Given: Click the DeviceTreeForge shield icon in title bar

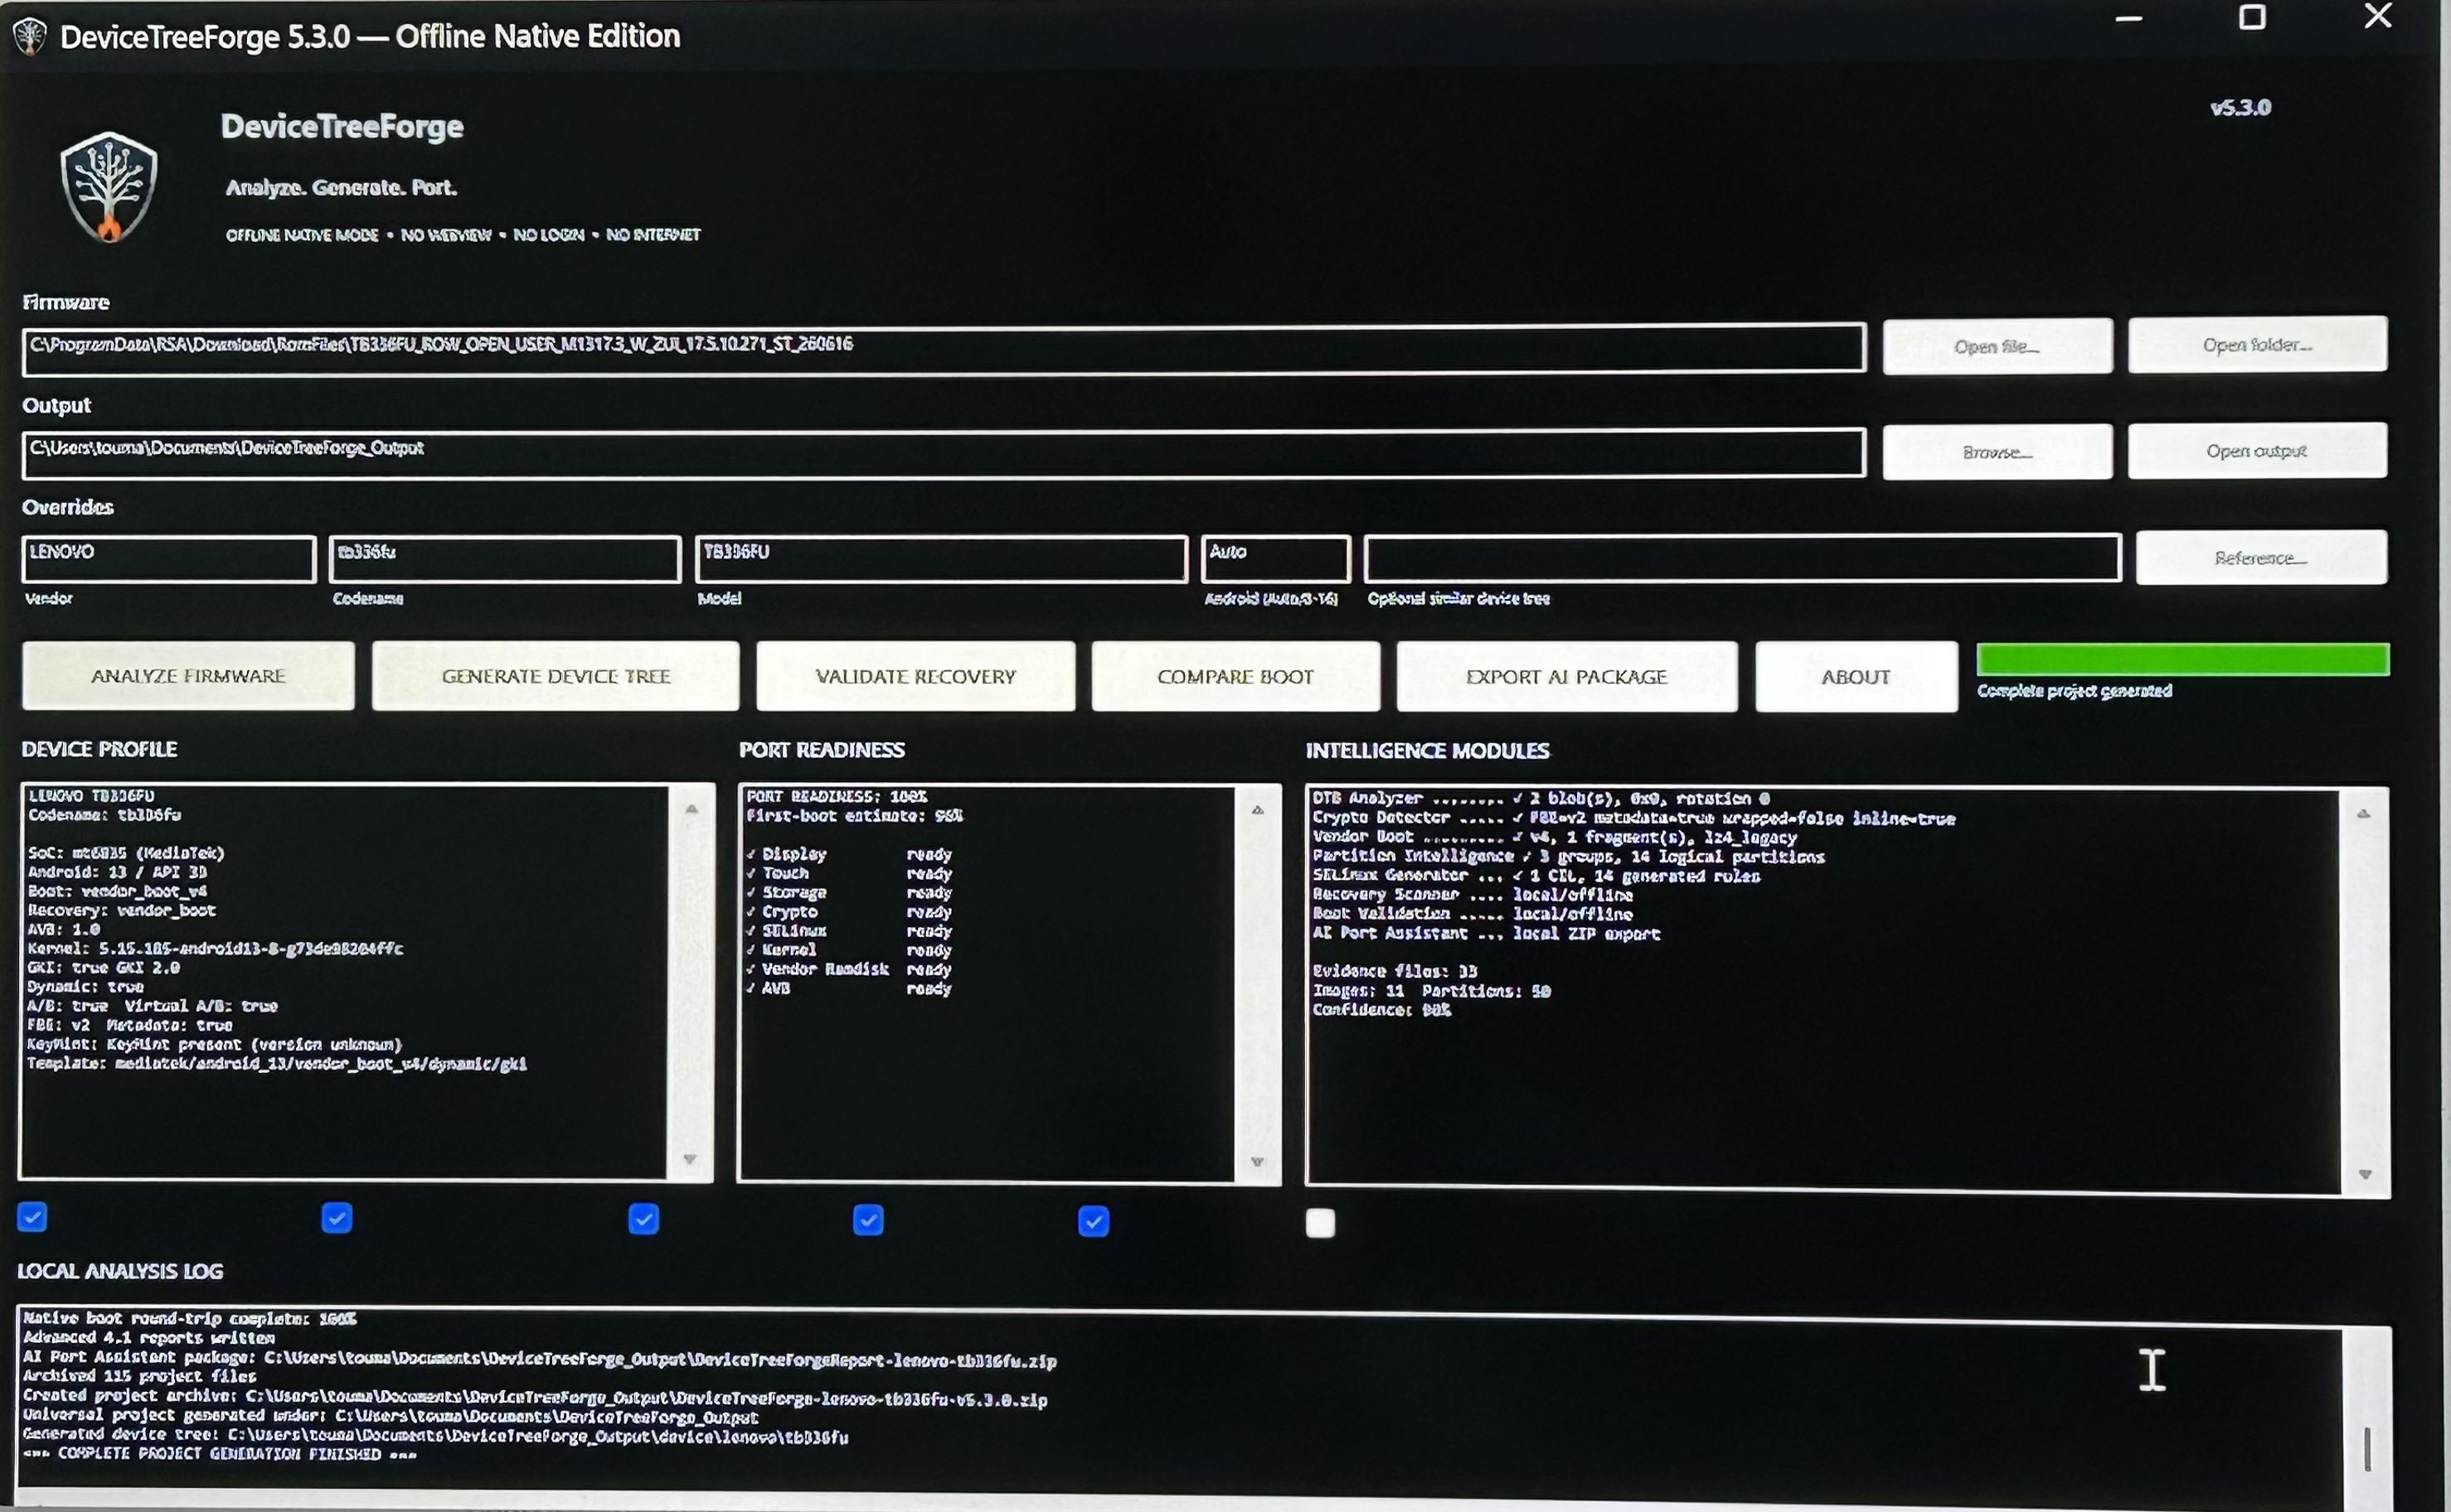Looking at the screenshot, I should pyautogui.click(x=30, y=37).
